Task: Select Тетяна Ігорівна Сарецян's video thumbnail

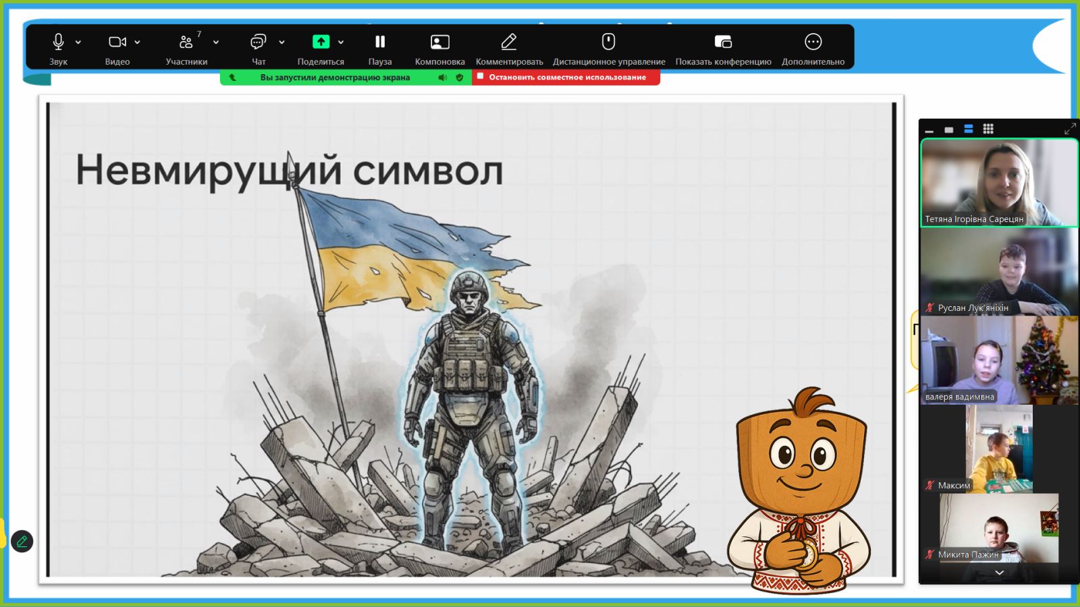Action: (999, 183)
